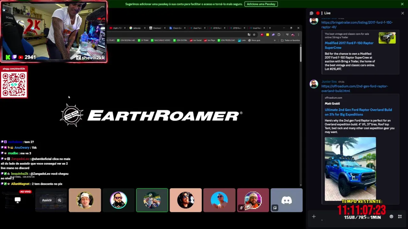Open the browser profile avatar
This screenshot has height=229, width=408.
[x=293, y=35]
